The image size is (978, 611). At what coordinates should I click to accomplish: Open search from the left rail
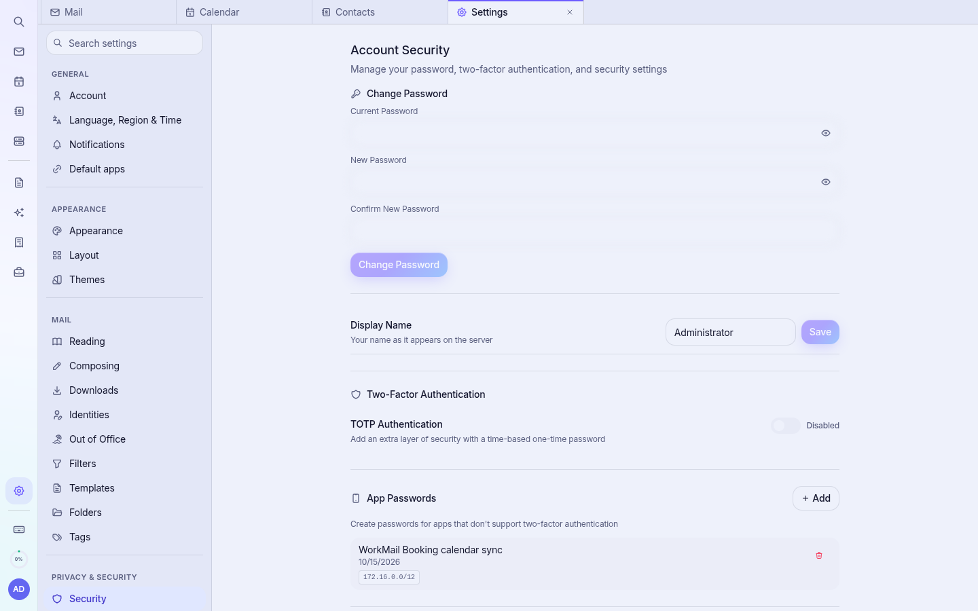click(x=19, y=22)
